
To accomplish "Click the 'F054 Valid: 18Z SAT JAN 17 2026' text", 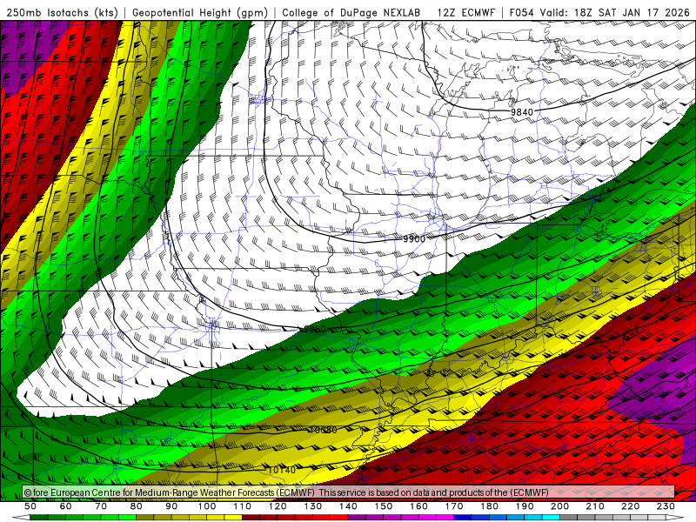I will [599, 13].
